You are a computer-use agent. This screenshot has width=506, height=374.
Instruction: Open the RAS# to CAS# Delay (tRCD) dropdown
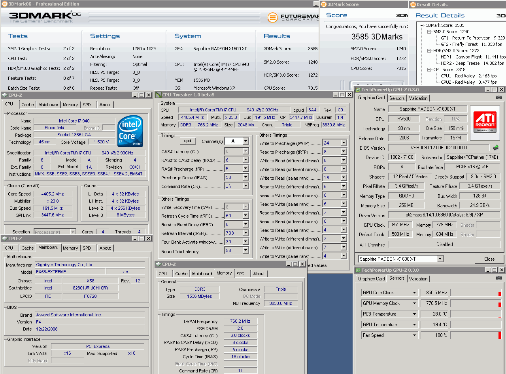pyautogui.click(x=245, y=160)
